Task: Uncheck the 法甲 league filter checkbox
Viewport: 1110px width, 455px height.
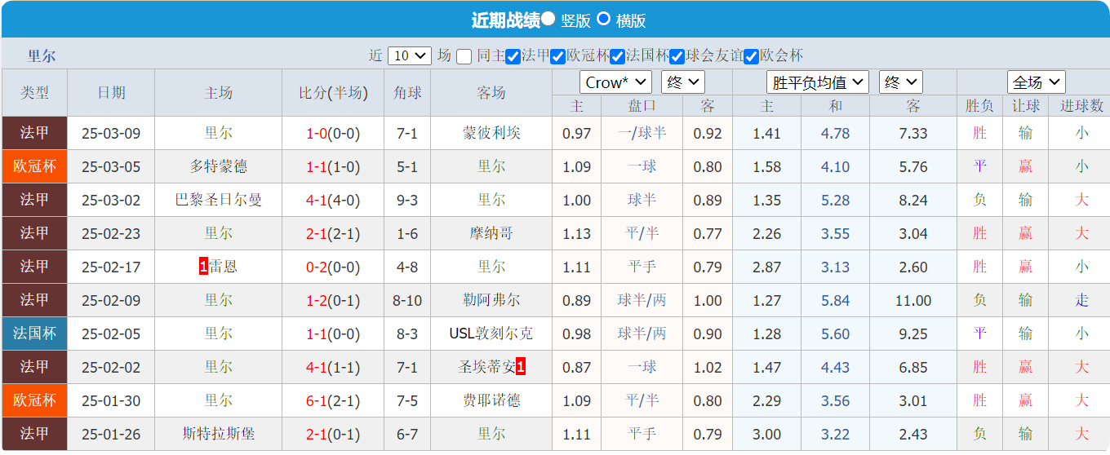Action: [x=513, y=56]
